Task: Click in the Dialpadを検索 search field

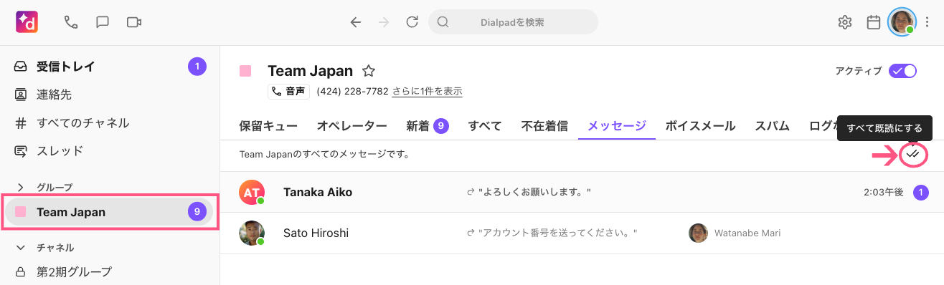Action: coord(513,22)
